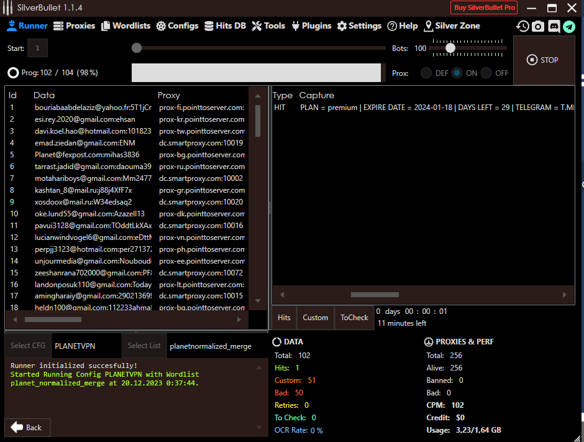Viewport: 584px width, 442px height.
Task: Click the camera screenshot icon
Action: pyautogui.click(x=538, y=27)
